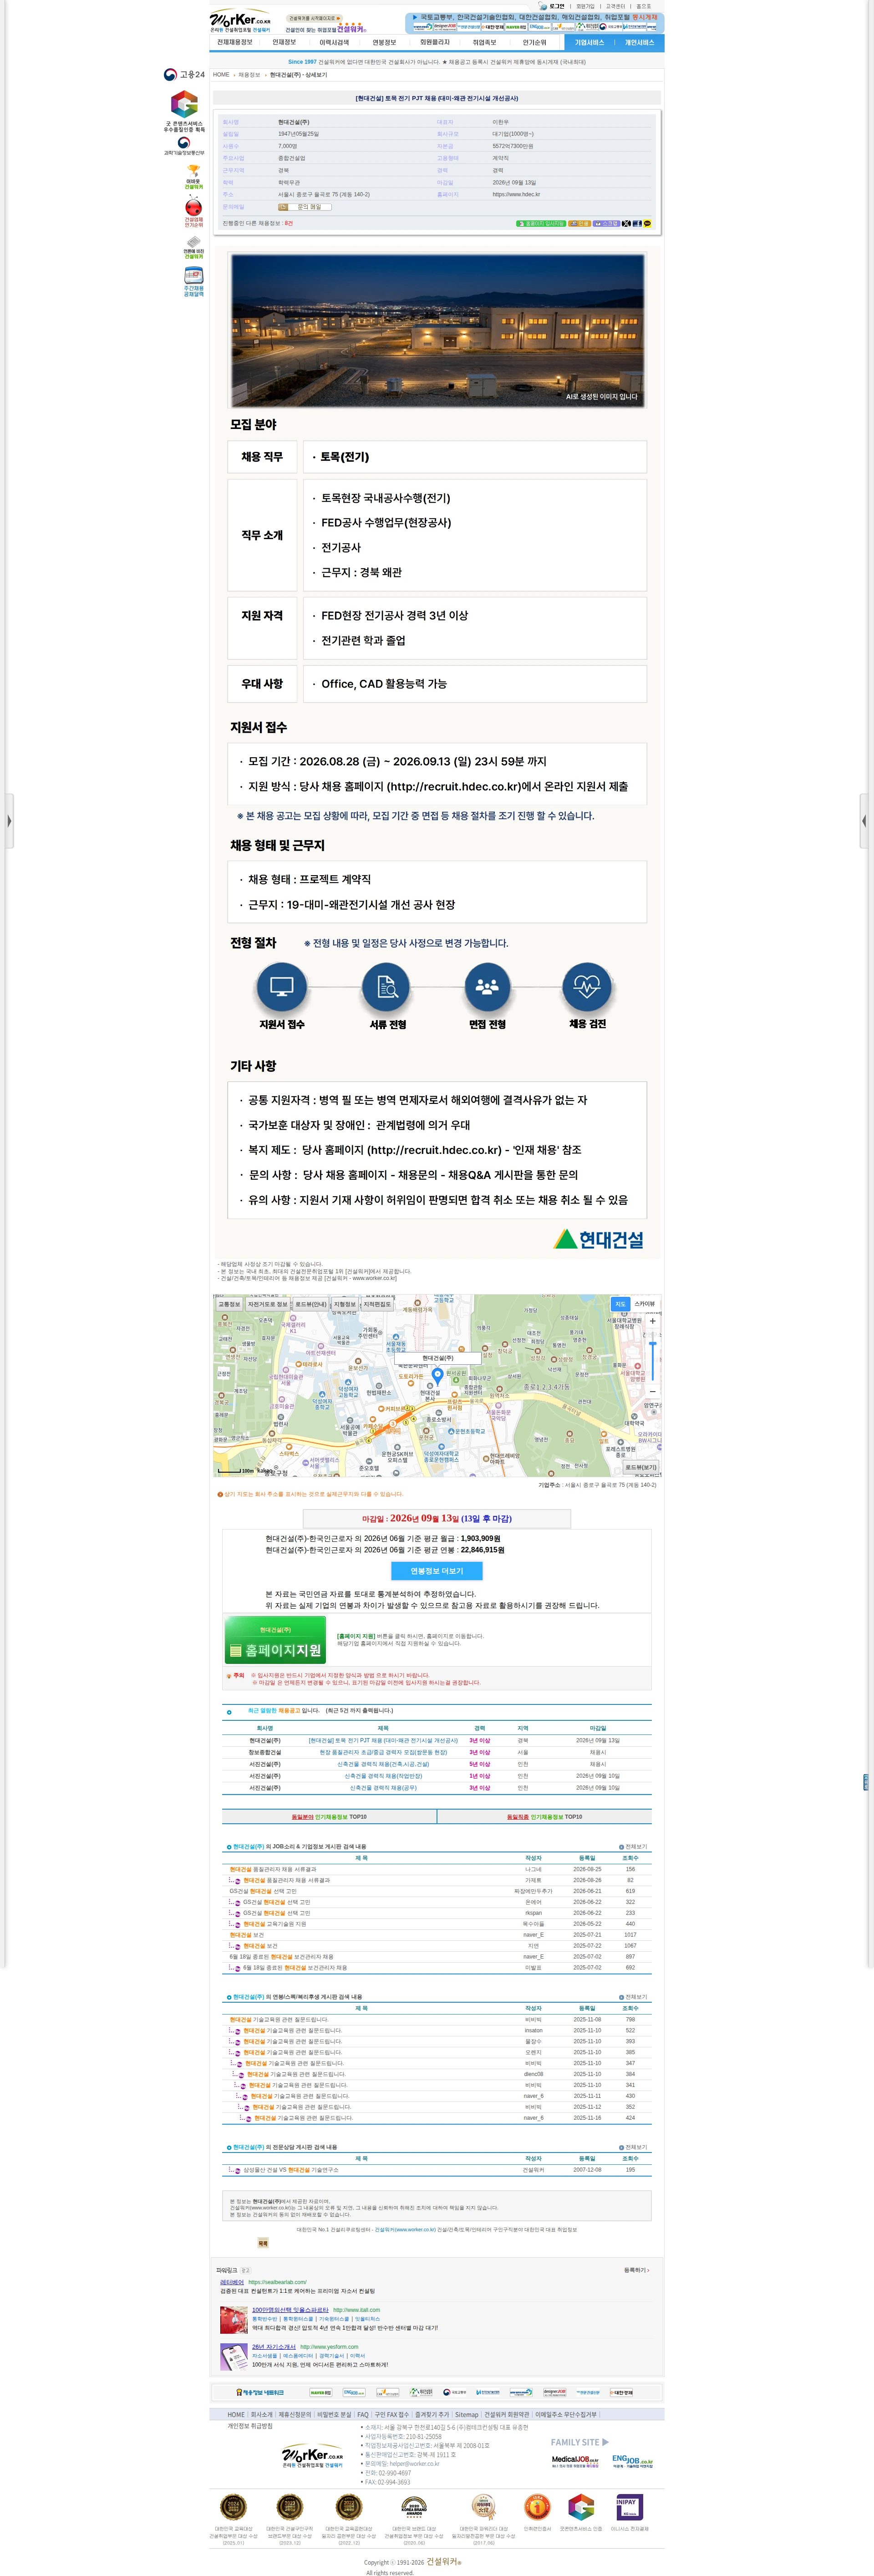This screenshot has height=2576, width=874.
Task: Click the 주간채용 공채달력 sidebar icon
Action: click(x=193, y=282)
